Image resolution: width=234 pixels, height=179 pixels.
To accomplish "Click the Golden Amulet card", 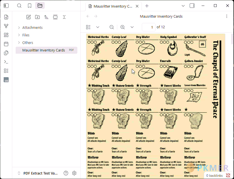I will (x=195, y=70).
